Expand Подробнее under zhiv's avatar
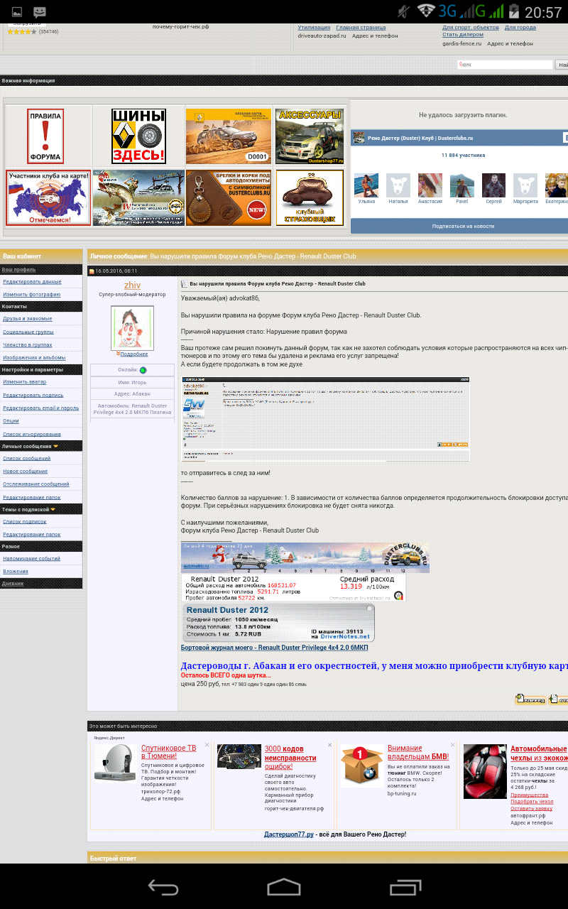 click(133, 354)
